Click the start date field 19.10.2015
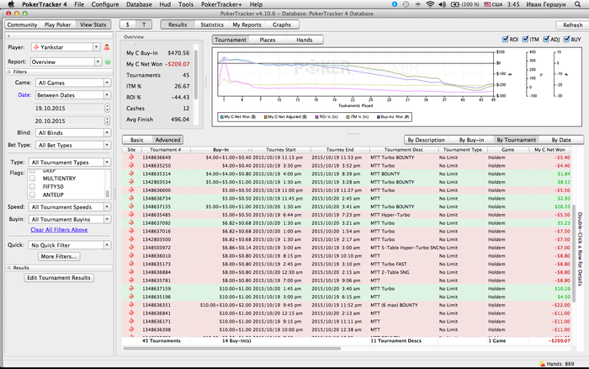The height and width of the screenshot is (369, 589). (x=69, y=108)
